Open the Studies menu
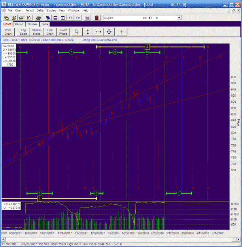This screenshot has height=247, width=242. pos(51,10)
